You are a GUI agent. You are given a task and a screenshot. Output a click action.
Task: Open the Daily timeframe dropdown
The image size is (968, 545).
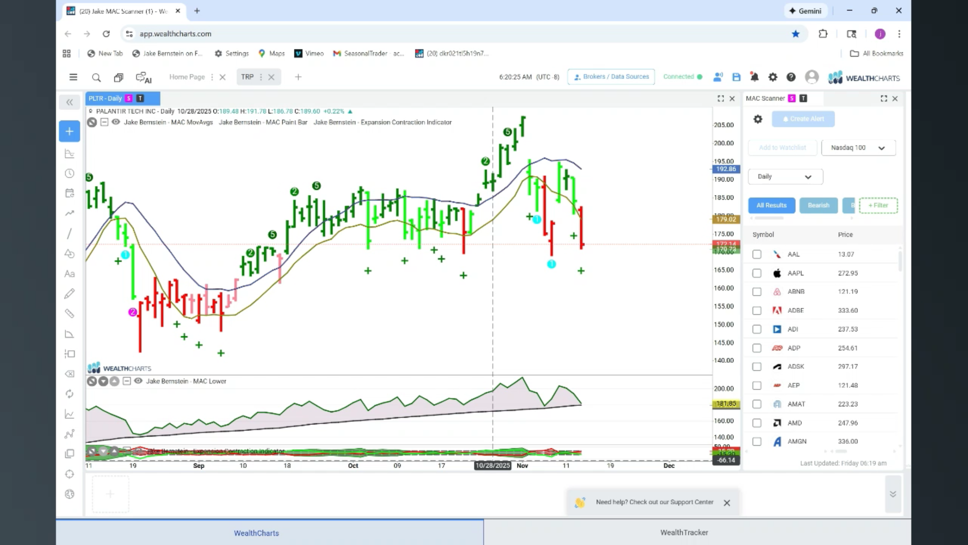click(785, 177)
